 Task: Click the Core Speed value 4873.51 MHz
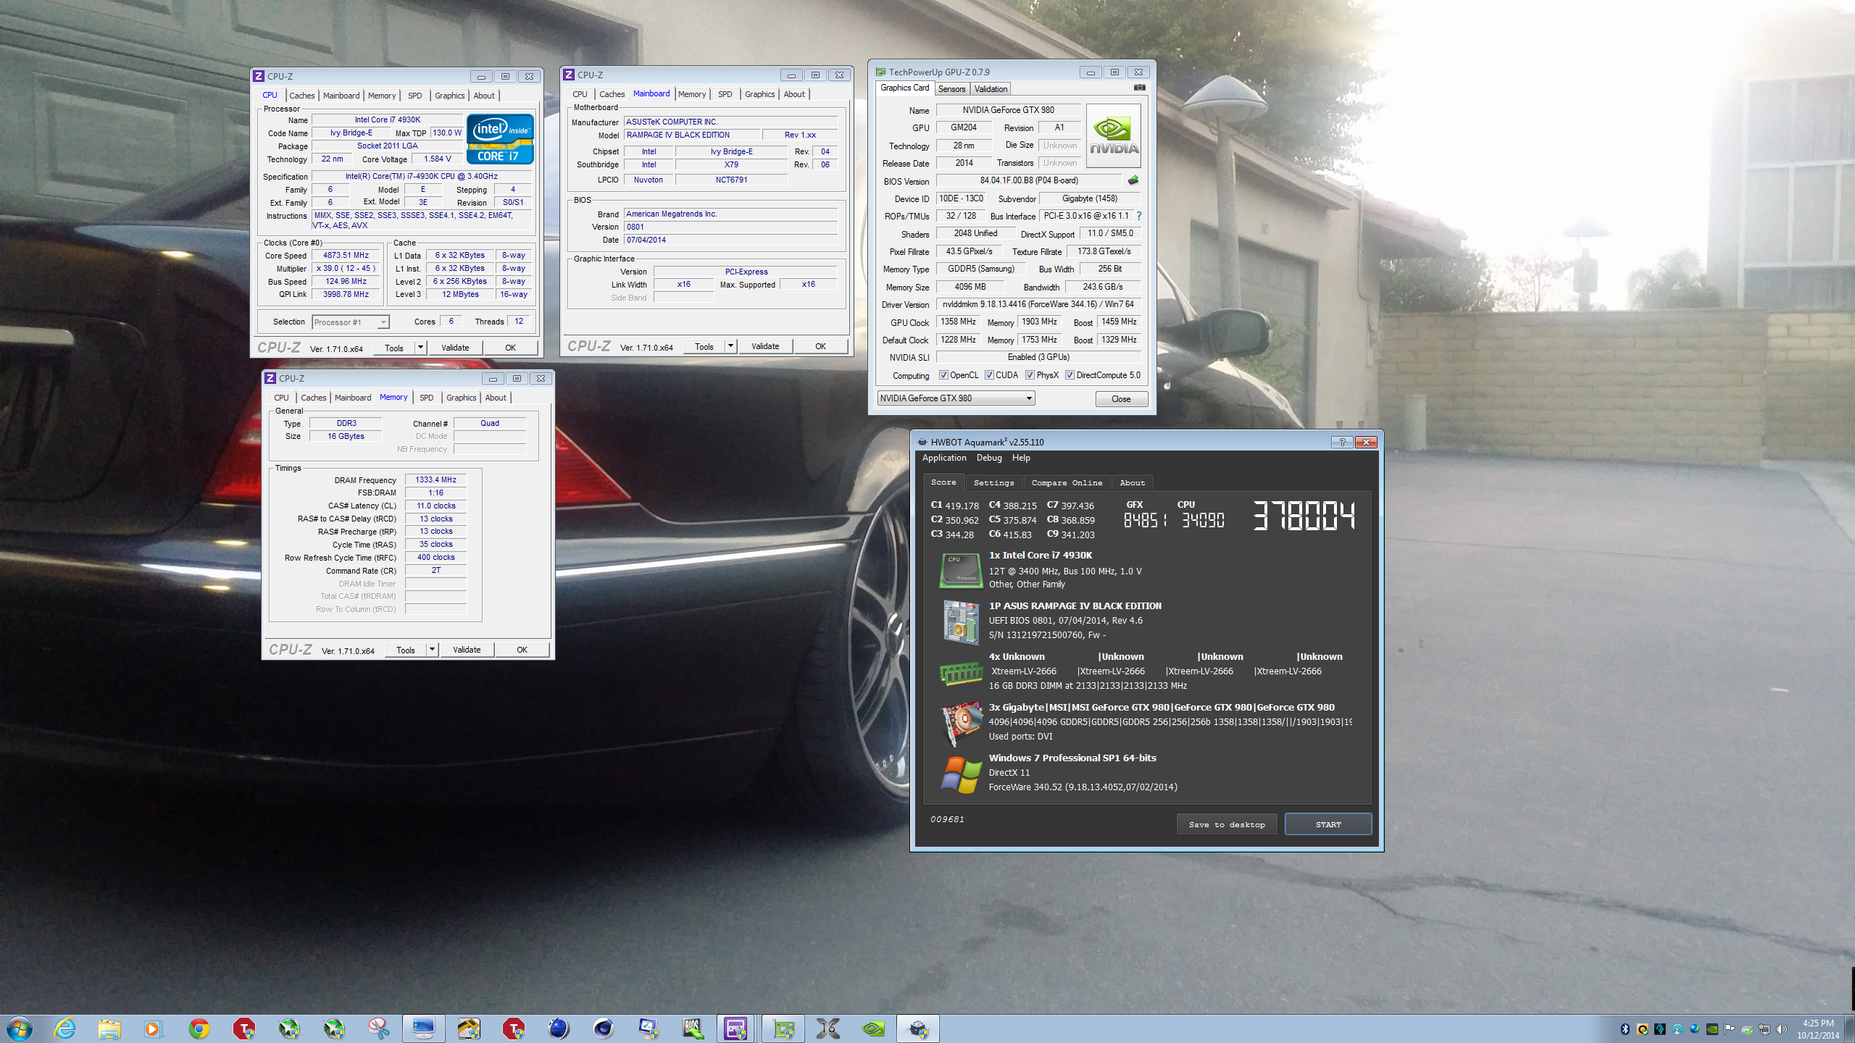click(346, 256)
